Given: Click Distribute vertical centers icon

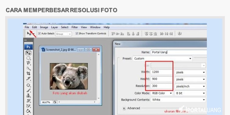Looking at the screenshot, I should (151, 34).
